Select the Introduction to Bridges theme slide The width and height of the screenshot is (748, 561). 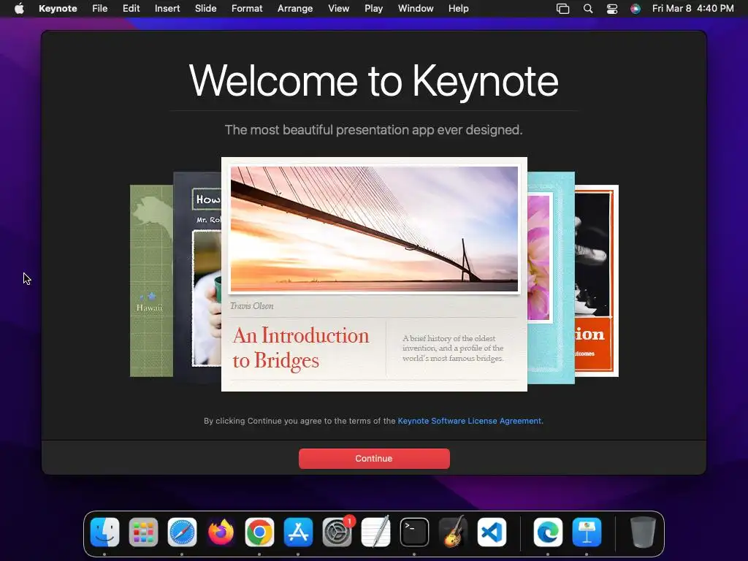[x=374, y=275]
